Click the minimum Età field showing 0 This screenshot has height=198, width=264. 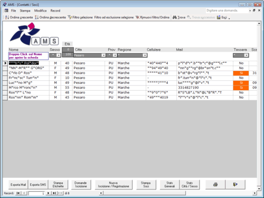tap(68, 50)
